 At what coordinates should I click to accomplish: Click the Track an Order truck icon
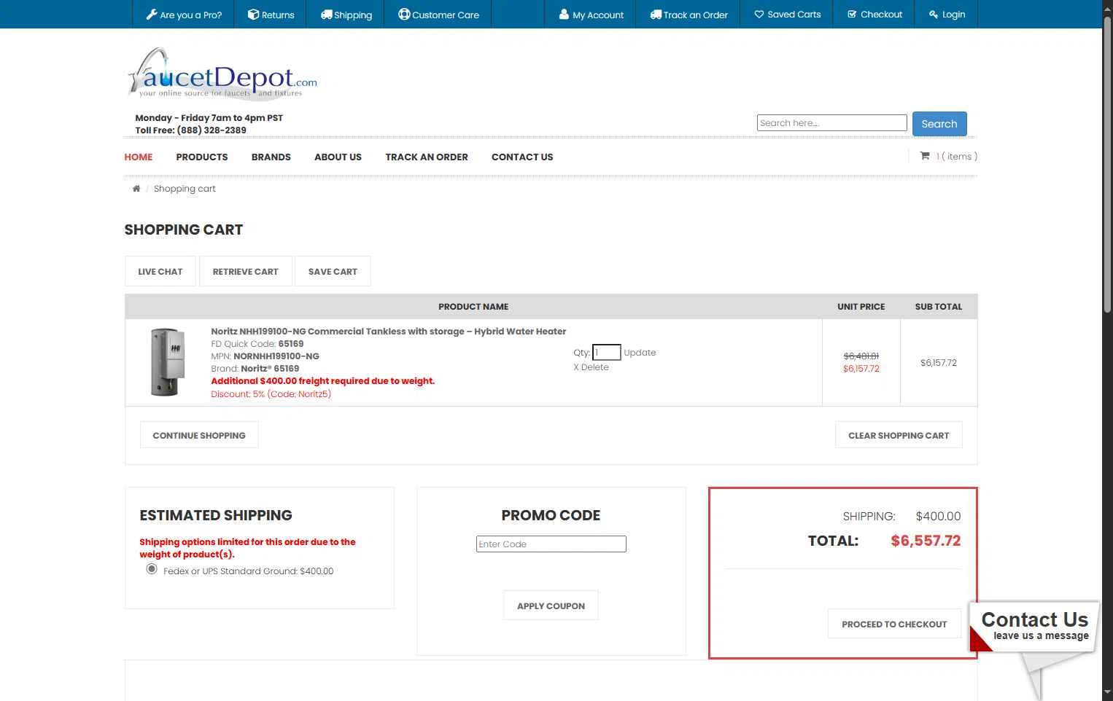[656, 14]
